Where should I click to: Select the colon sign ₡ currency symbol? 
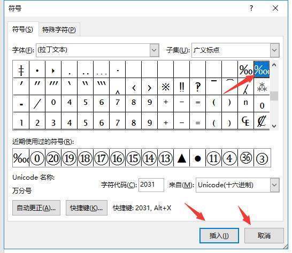(262, 121)
